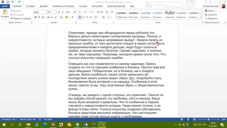Decrease paragraph indent

click(x=98, y=12)
